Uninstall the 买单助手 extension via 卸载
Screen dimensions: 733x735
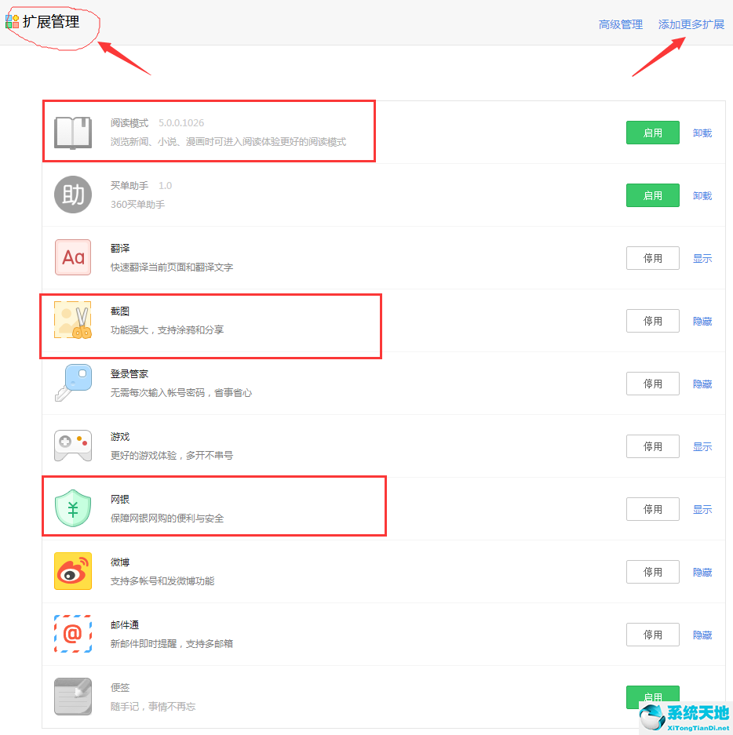pyautogui.click(x=702, y=196)
